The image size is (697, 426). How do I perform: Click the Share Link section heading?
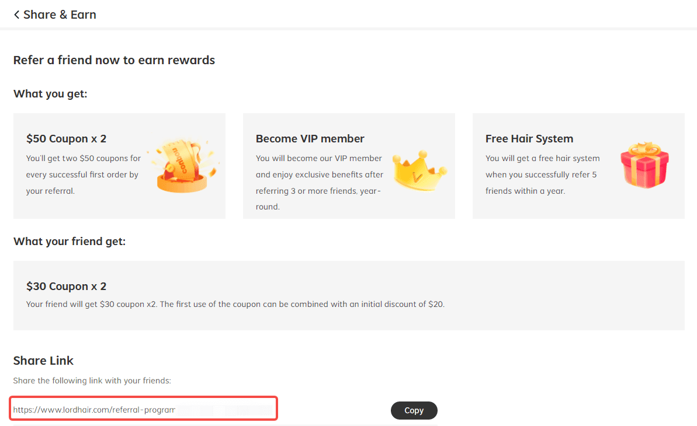43,360
